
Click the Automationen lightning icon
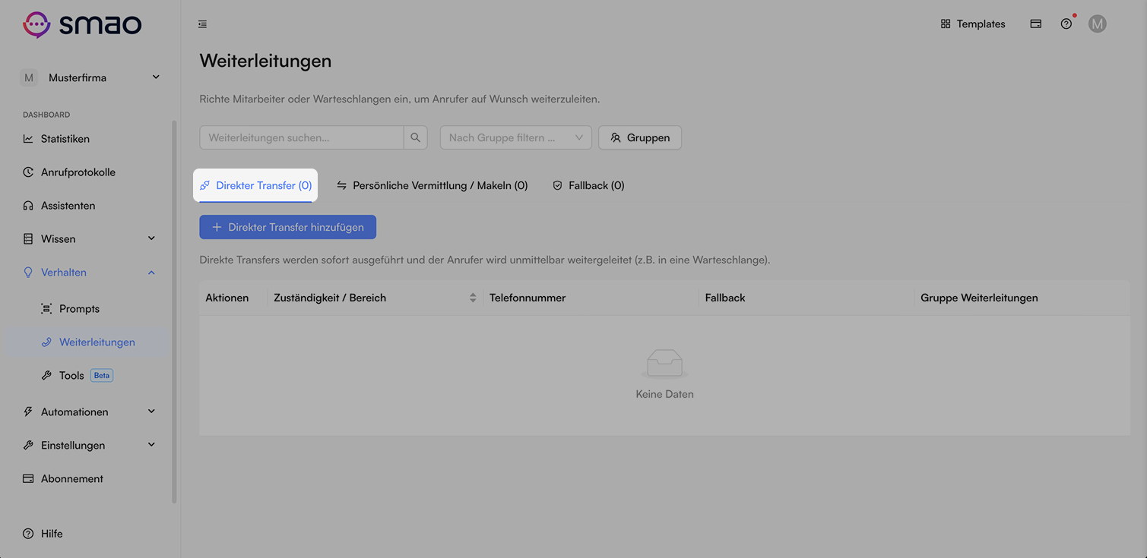click(28, 412)
